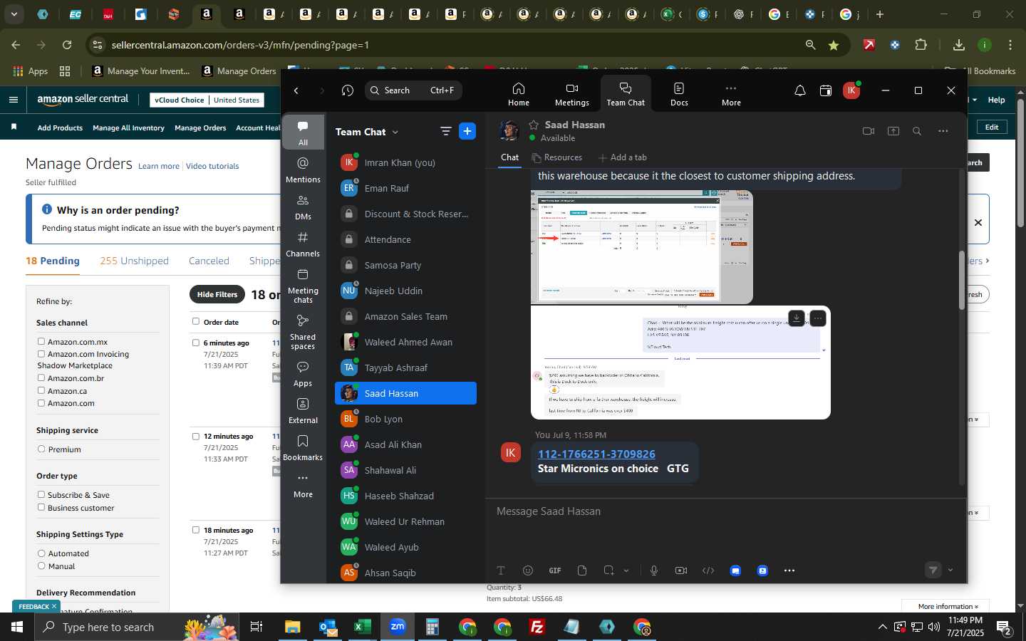This screenshot has width=1026, height=641.
Task: Switch to Resources tab in chat
Action: tap(556, 157)
